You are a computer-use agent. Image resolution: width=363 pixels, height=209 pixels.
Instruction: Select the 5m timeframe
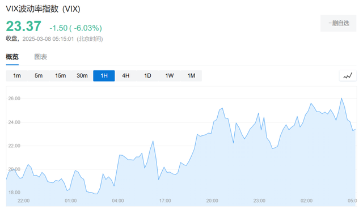(x=39, y=75)
